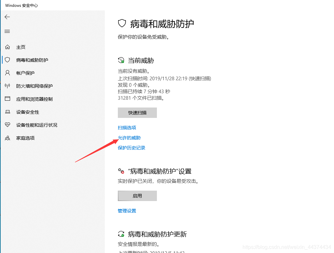Screen dimensions: 334x253
Task: Click the 病毒和威胁防护更新 heading
Action: click(x=157, y=234)
